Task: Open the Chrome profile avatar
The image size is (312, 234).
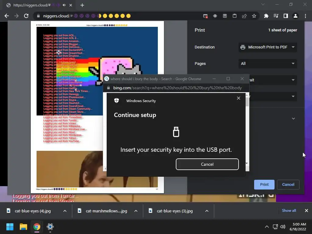Action: (296, 16)
